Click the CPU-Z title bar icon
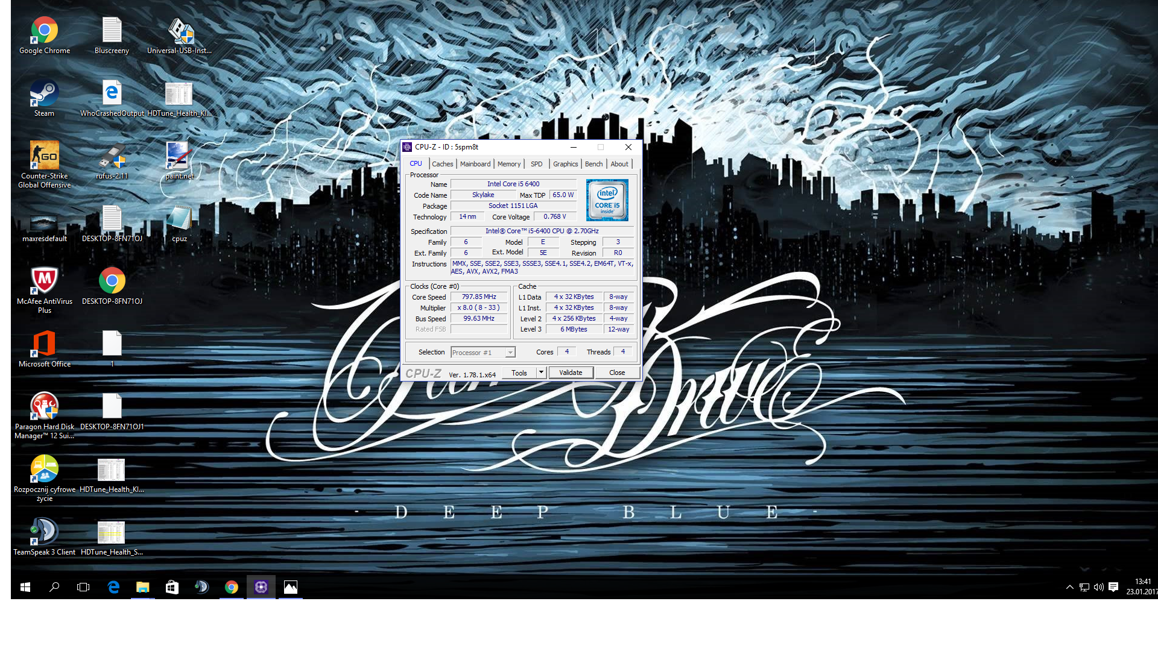This screenshot has width=1158, height=651. tap(408, 147)
